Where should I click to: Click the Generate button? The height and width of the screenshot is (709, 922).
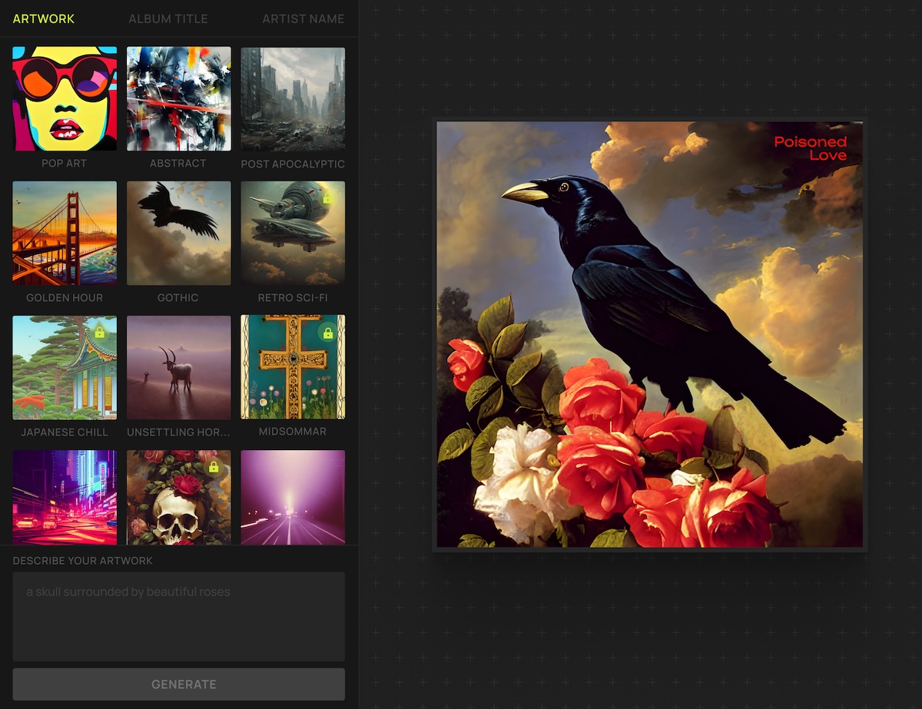click(178, 684)
